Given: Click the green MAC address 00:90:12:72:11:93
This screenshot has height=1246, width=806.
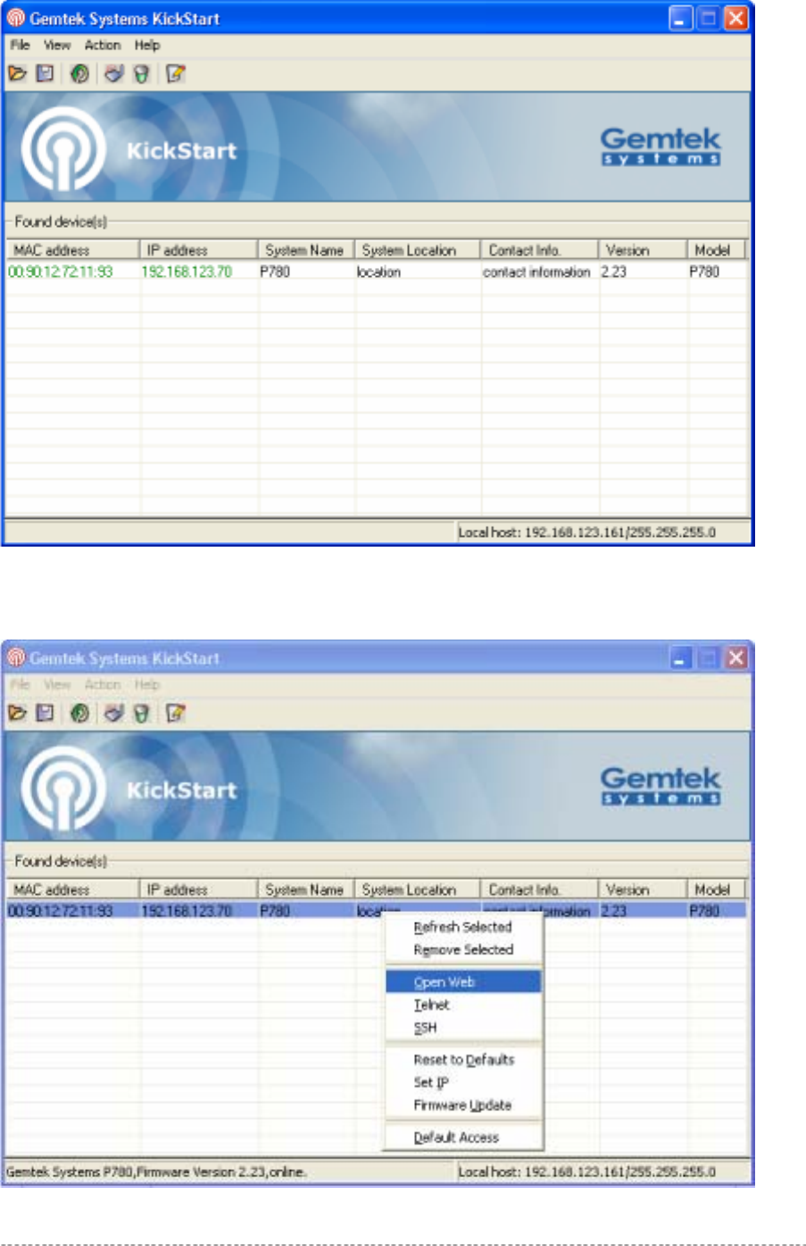Looking at the screenshot, I should 61,272.
